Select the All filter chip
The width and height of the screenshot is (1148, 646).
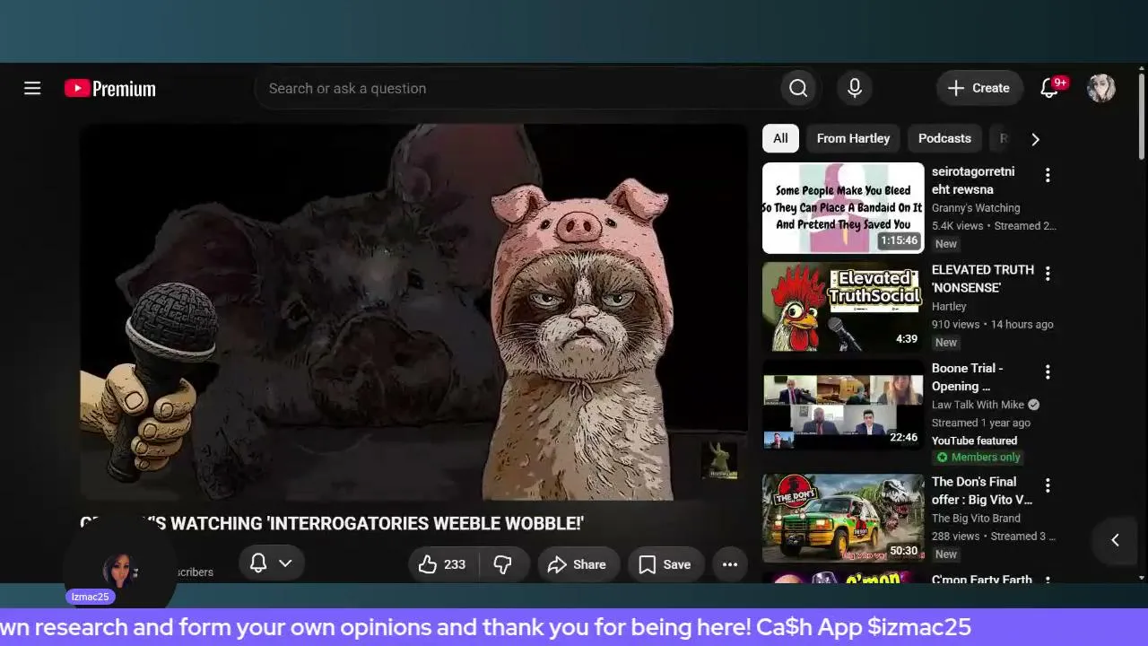coord(780,138)
